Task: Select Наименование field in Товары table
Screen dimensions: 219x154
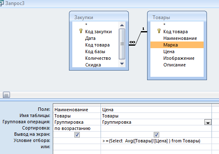Action: [180, 38]
